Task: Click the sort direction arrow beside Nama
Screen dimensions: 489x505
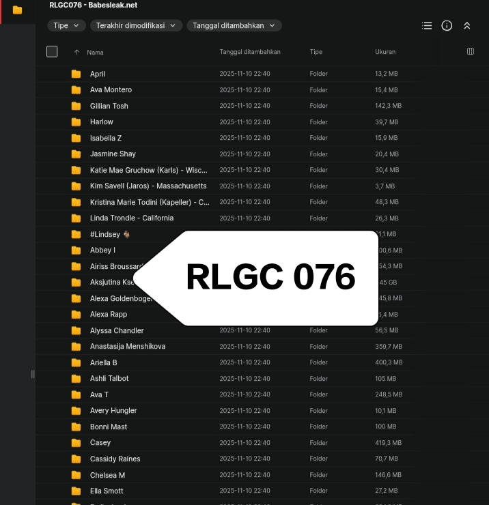Action: point(76,52)
